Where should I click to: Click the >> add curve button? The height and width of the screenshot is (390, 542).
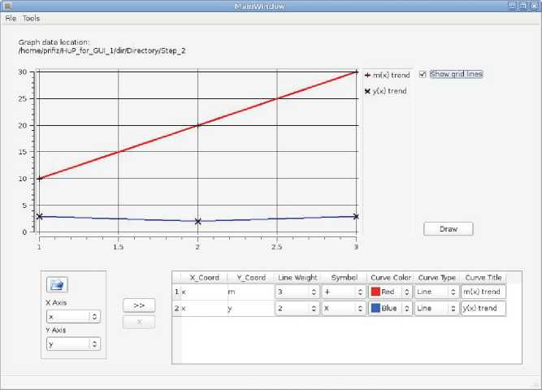tap(139, 305)
